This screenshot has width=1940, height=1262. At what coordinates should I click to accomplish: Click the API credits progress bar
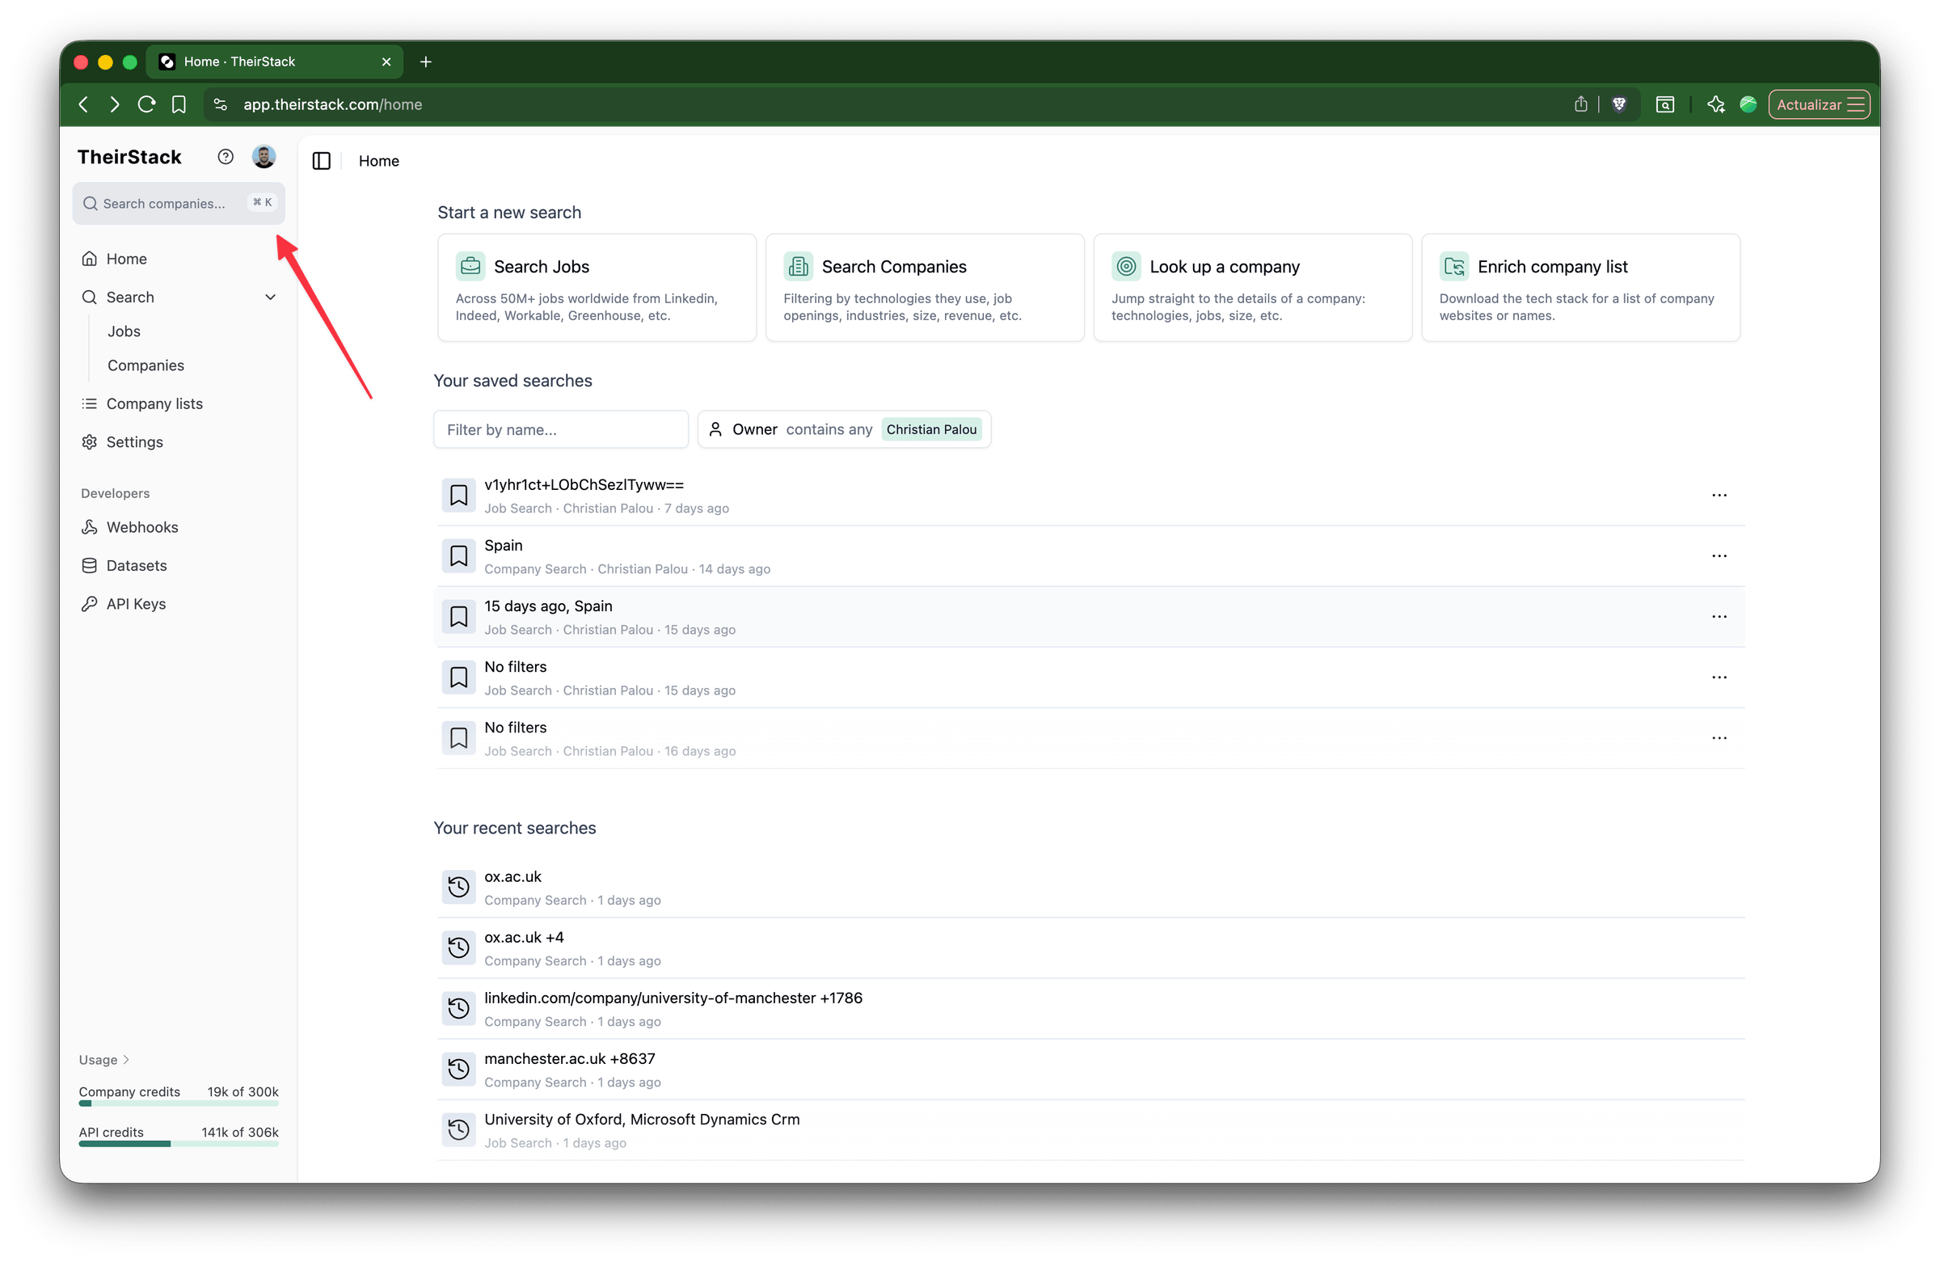click(179, 1144)
